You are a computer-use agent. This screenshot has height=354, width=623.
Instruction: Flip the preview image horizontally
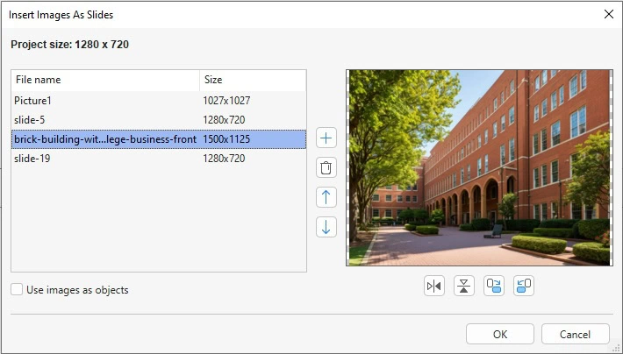click(433, 287)
